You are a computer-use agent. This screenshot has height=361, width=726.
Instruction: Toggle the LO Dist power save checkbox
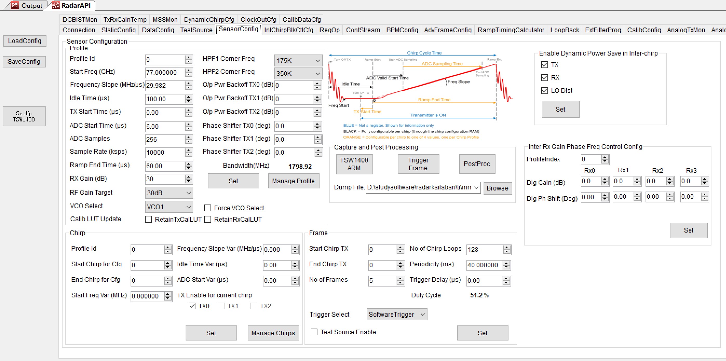coord(545,91)
